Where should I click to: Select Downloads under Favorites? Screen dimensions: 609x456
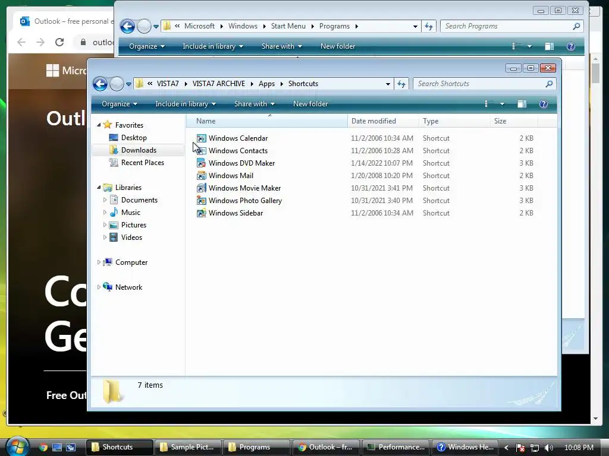[x=138, y=150]
